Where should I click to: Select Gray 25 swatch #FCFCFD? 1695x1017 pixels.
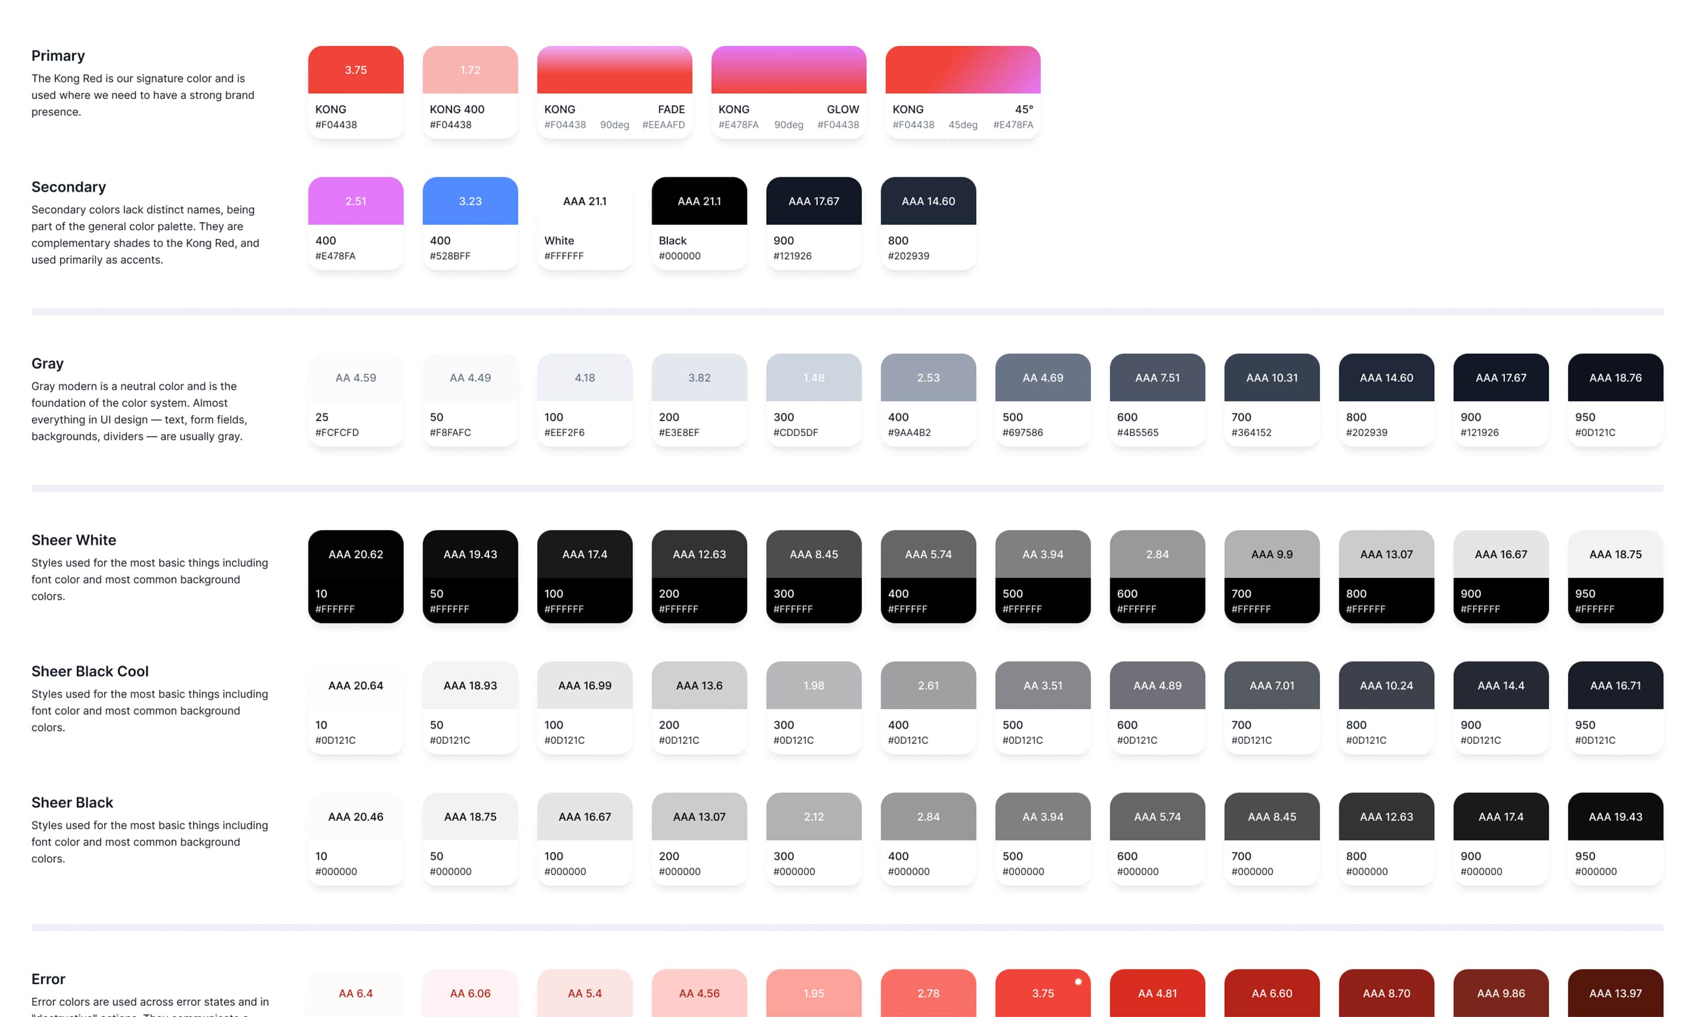355,400
